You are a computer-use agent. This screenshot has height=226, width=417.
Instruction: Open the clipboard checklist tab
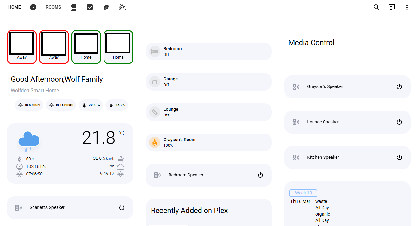(90, 7)
